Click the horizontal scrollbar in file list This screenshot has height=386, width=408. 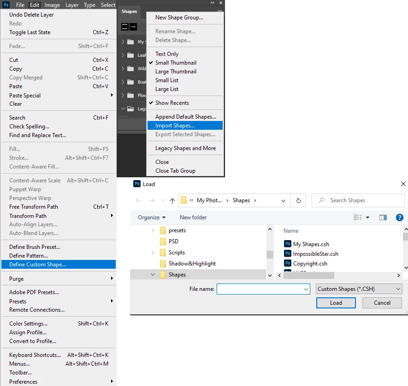pyautogui.click(x=308, y=275)
